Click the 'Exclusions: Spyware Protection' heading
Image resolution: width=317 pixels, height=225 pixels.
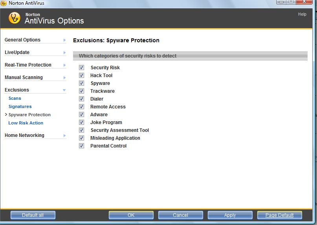[116, 40]
